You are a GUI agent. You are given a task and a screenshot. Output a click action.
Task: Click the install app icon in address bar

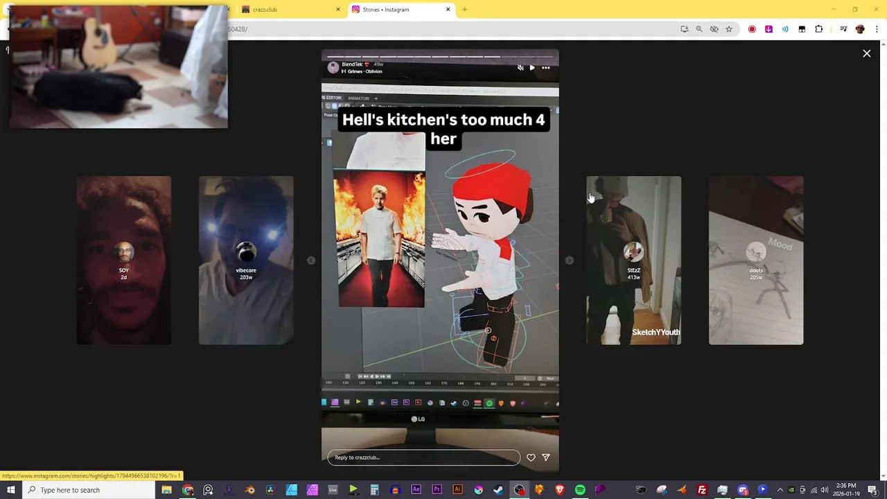(684, 29)
